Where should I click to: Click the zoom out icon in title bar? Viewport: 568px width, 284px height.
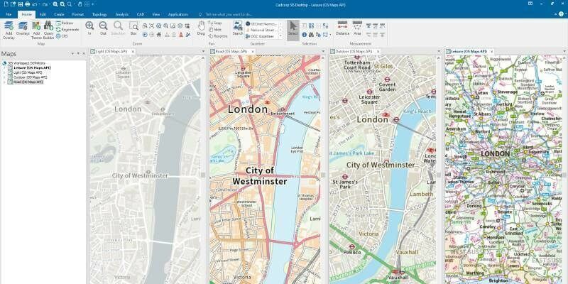[62, 4]
